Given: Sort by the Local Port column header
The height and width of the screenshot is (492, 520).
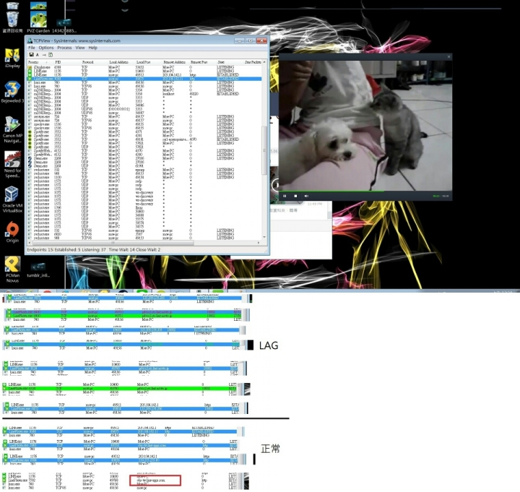Looking at the screenshot, I should (x=149, y=62).
